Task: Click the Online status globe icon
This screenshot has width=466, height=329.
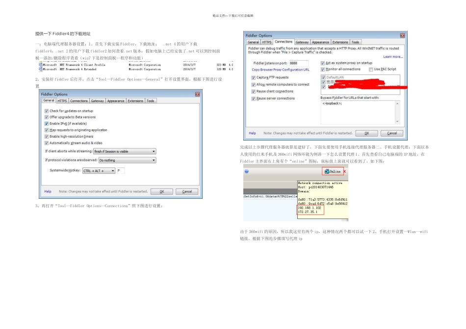Action: click(327, 171)
